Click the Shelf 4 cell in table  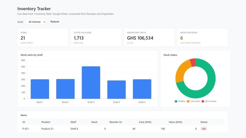click(x=74, y=129)
